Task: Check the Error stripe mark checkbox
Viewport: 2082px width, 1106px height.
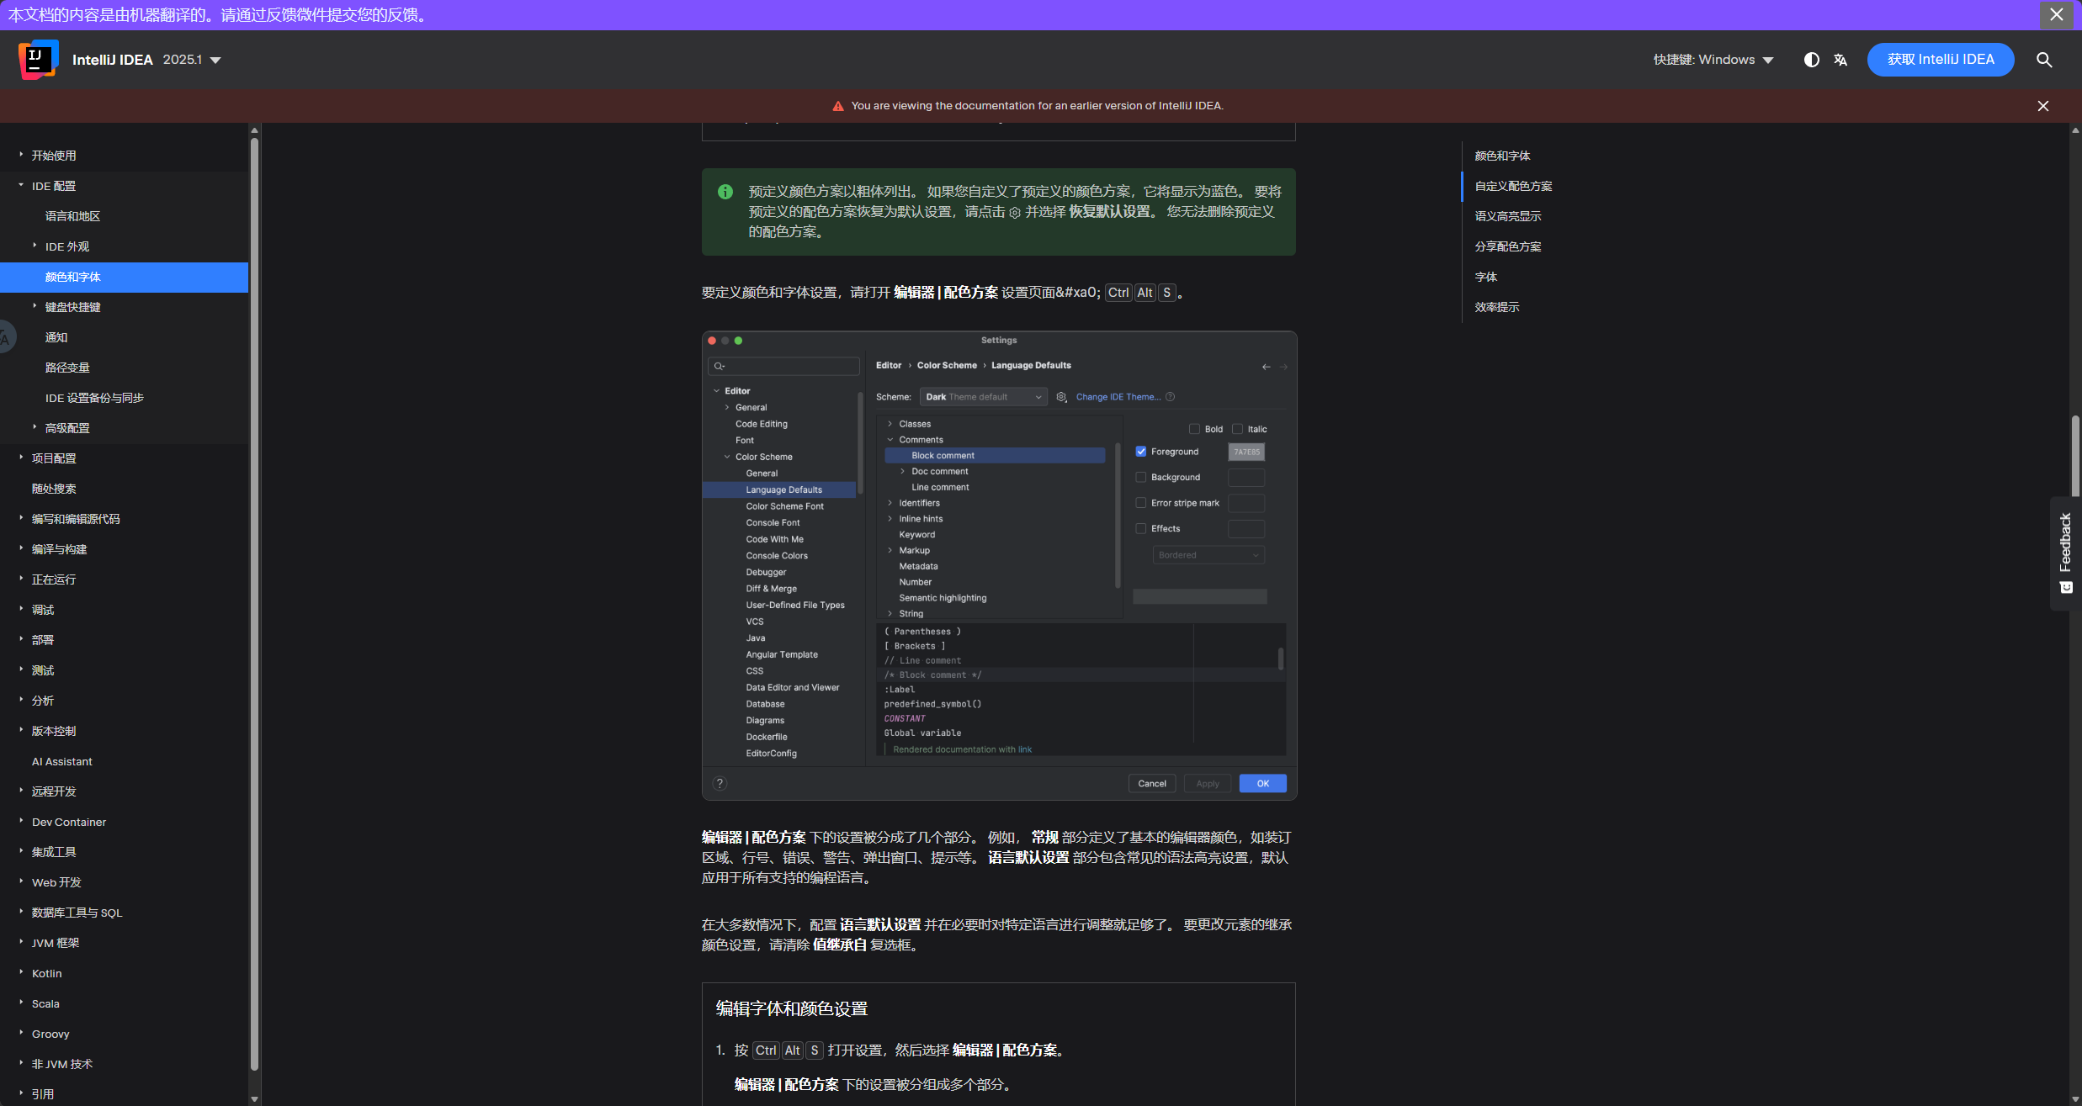Action: [x=1141, y=503]
